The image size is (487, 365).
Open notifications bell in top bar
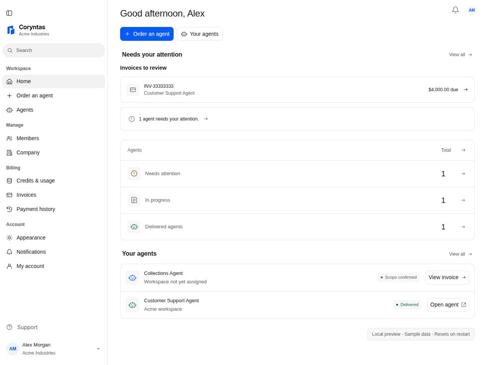click(455, 10)
